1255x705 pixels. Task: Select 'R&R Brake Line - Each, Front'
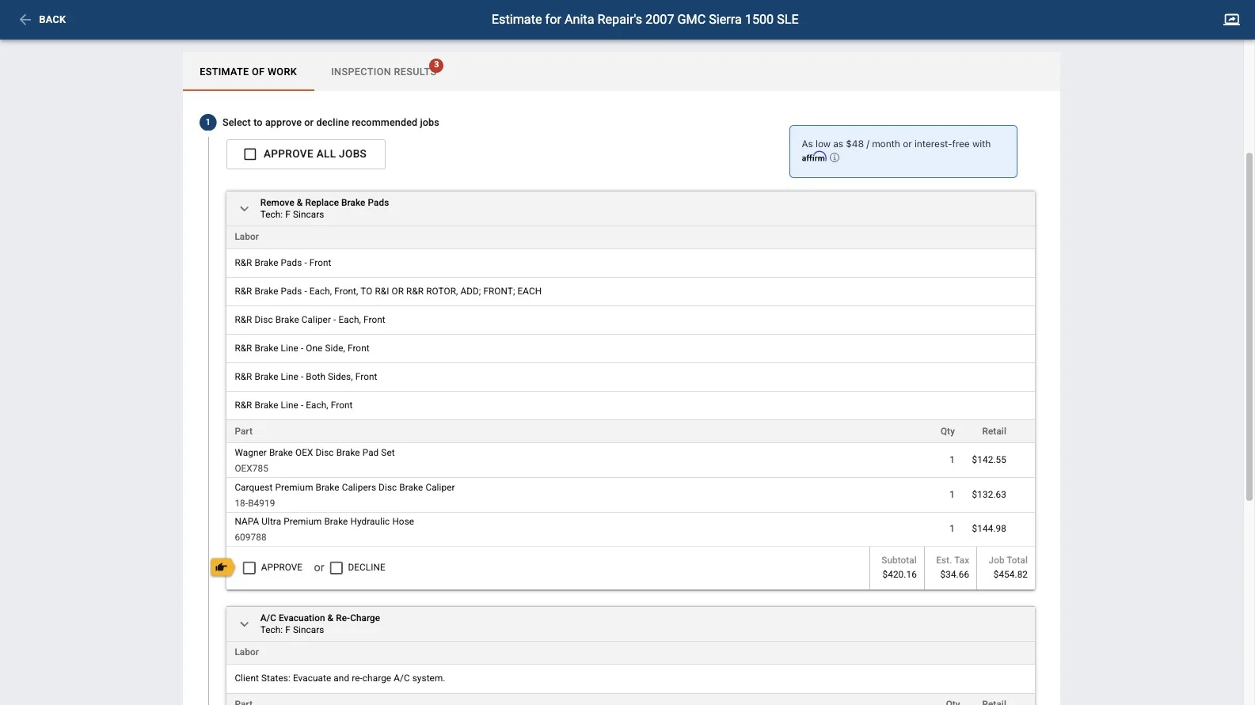click(x=630, y=406)
